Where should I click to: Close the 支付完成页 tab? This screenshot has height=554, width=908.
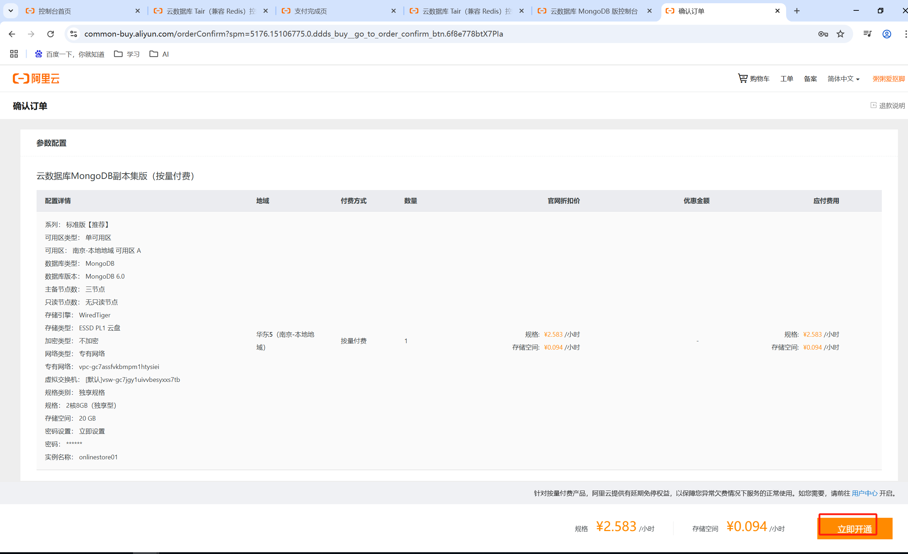pyautogui.click(x=394, y=11)
